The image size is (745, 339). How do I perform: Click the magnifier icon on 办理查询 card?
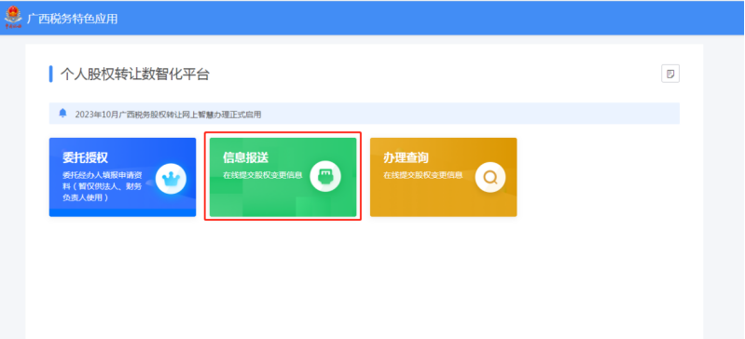[490, 177]
